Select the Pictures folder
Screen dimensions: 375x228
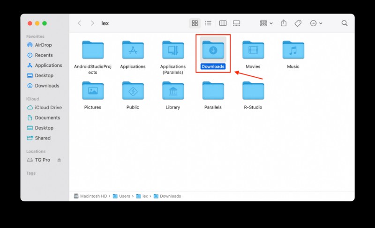pos(93,91)
